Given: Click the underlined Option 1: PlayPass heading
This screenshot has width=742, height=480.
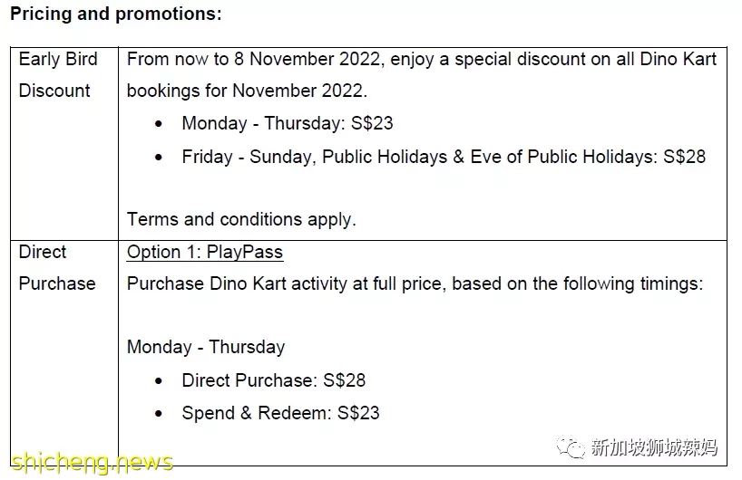Looking at the screenshot, I should coord(205,252).
